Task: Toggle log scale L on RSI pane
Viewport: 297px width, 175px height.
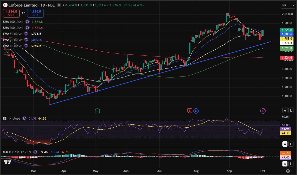Action: (x=291, y=144)
